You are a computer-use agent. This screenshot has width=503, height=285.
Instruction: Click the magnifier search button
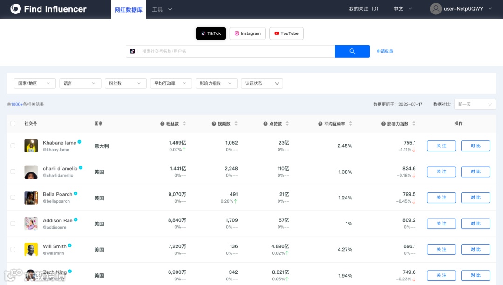point(352,51)
